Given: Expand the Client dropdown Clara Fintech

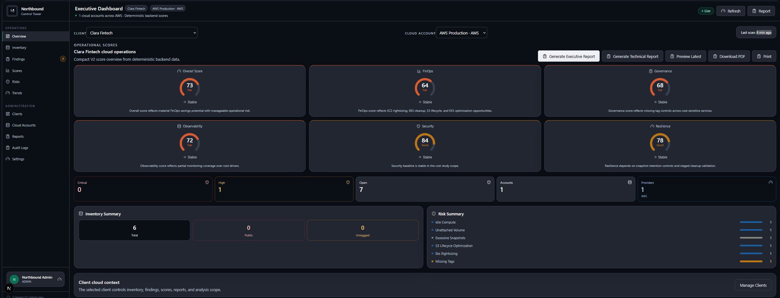Looking at the screenshot, I should (x=142, y=33).
